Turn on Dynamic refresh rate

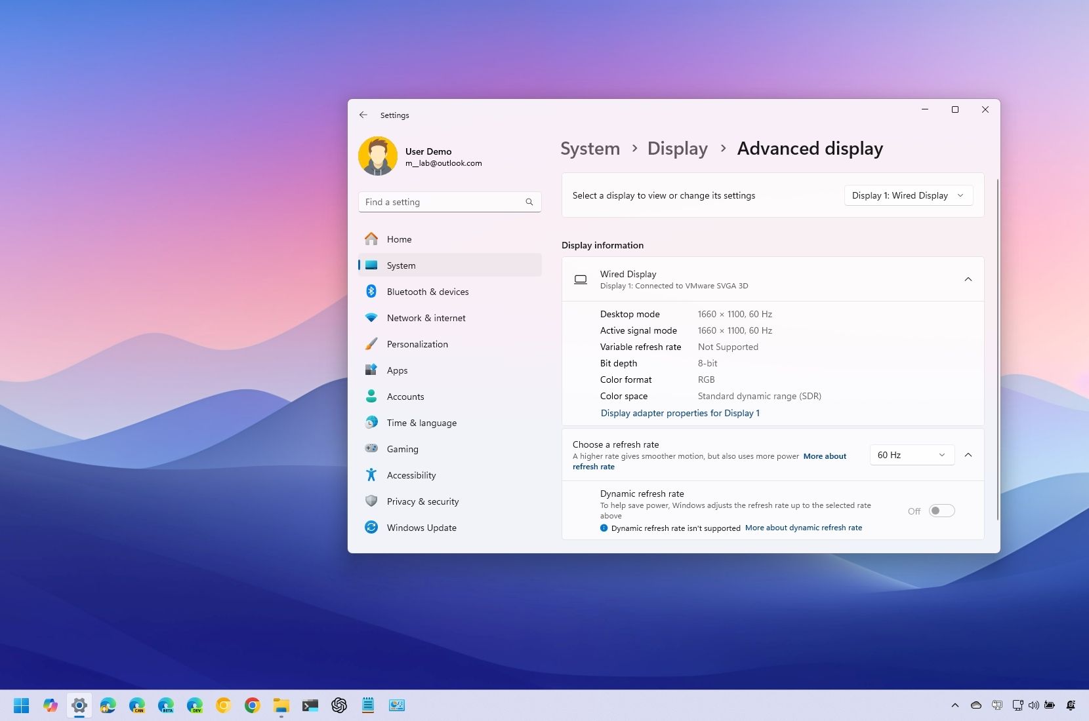pyautogui.click(x=942, y=511)
